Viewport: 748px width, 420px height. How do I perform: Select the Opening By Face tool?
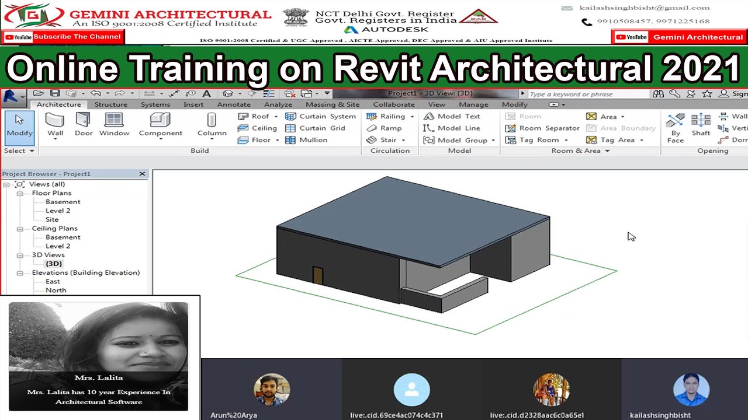676,127
